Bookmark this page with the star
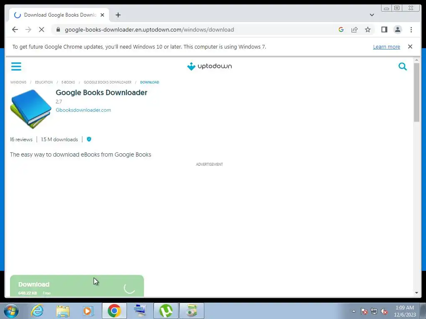Viewport: 426px width, 319px height. pos(368,29)
